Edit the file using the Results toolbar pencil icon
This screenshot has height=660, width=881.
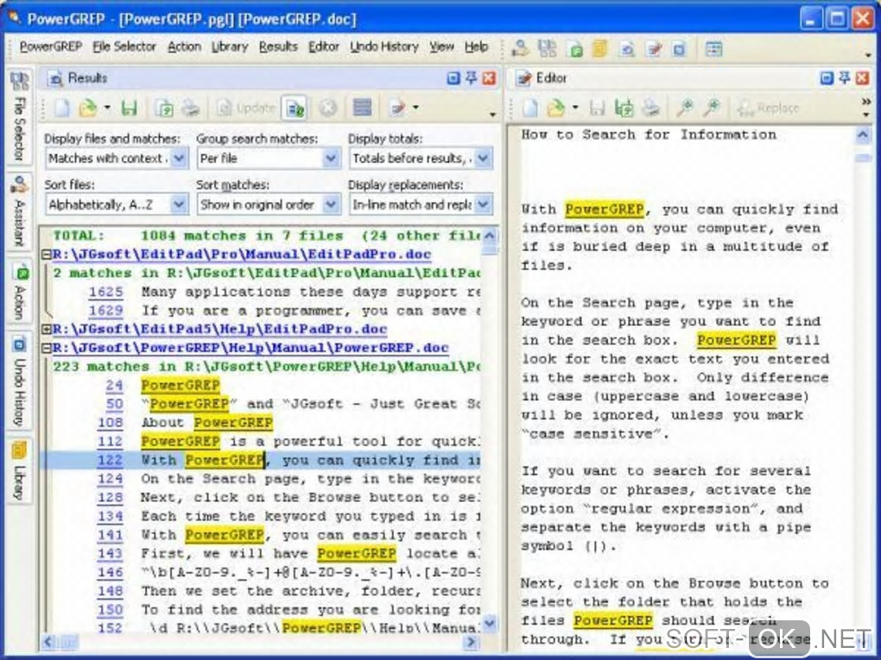point(397,108)
